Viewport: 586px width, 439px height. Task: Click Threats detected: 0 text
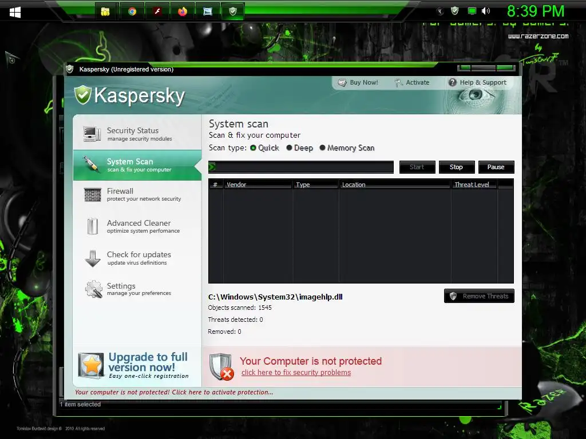pos(235,320)
